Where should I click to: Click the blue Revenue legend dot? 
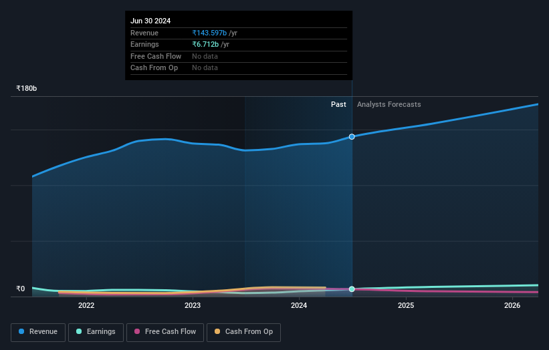point(21,331)
